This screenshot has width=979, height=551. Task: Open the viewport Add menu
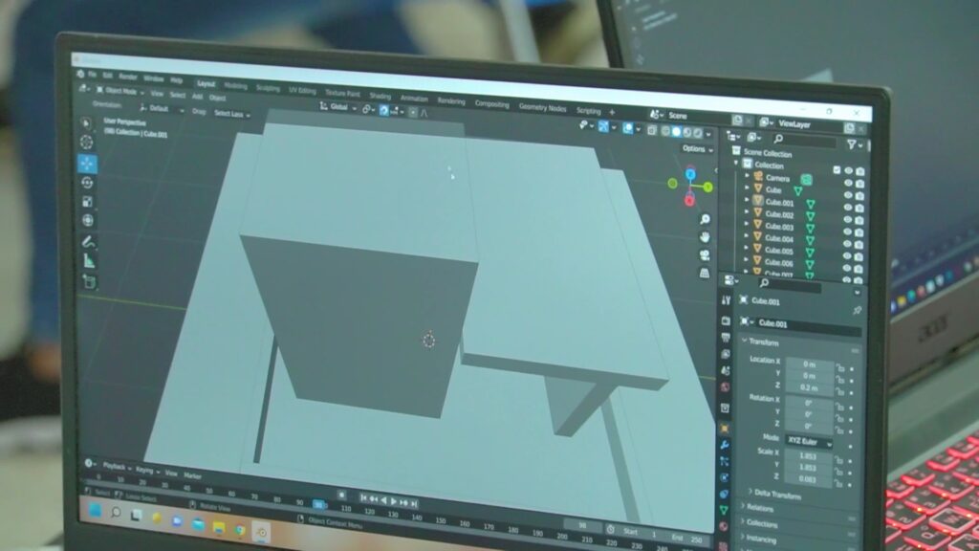coord(197,97)
